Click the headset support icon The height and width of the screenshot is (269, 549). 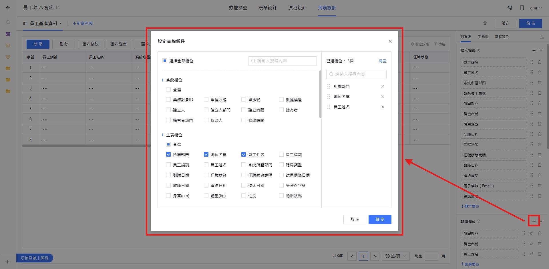[510, 8]
